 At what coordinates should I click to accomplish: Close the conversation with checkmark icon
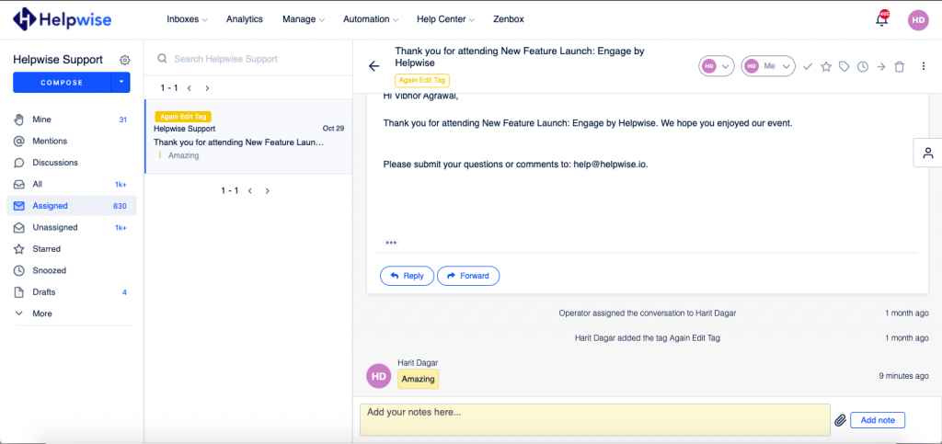pos(808,66)
